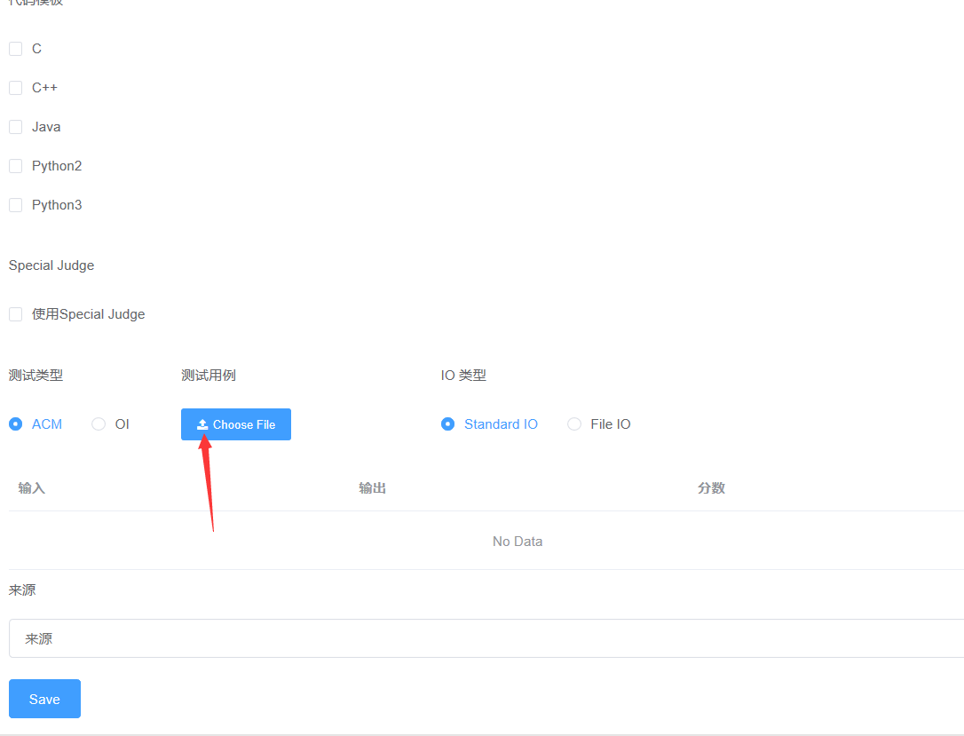Screen dimensions: 964x736
Task: Toggle the Python2 template checkbox
Action: 15,166
